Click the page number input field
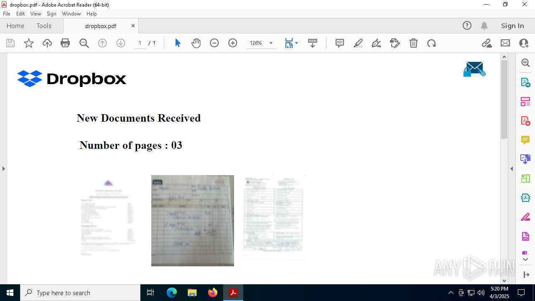Viewport: 535px width, 301px height. pos(140,43)
